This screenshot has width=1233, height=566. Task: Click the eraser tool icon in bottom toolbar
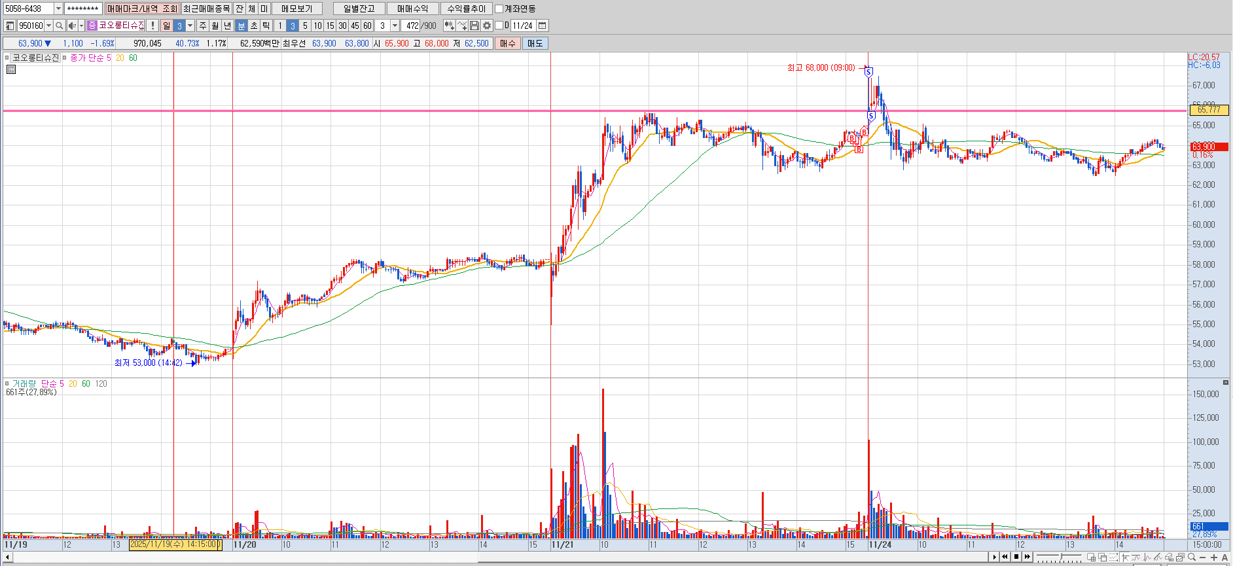point(1169,557)
